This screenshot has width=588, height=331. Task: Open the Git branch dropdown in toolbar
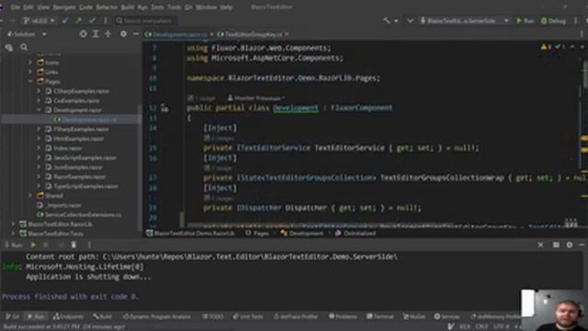[39, 20]
